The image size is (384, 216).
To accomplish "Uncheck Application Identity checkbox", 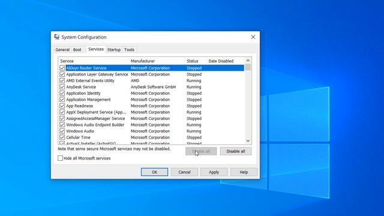I will (x=62, y=94).
